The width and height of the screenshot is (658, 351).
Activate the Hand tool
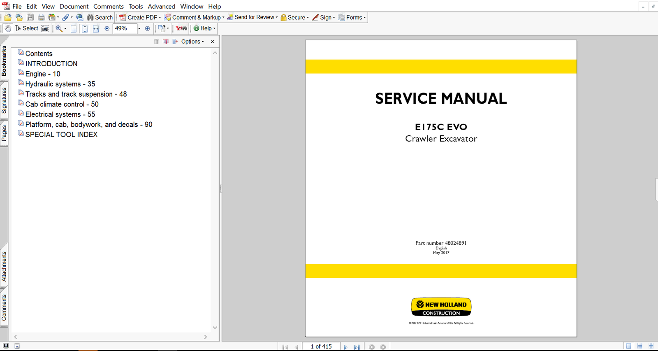pyautogui.click(x=8, y=28)
